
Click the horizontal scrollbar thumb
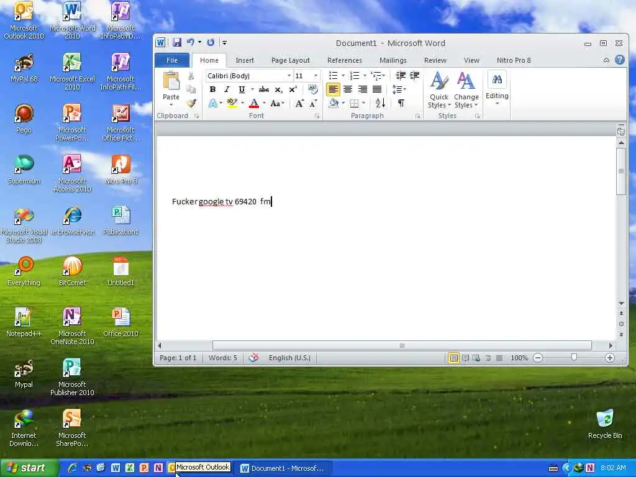pos(402,345)
